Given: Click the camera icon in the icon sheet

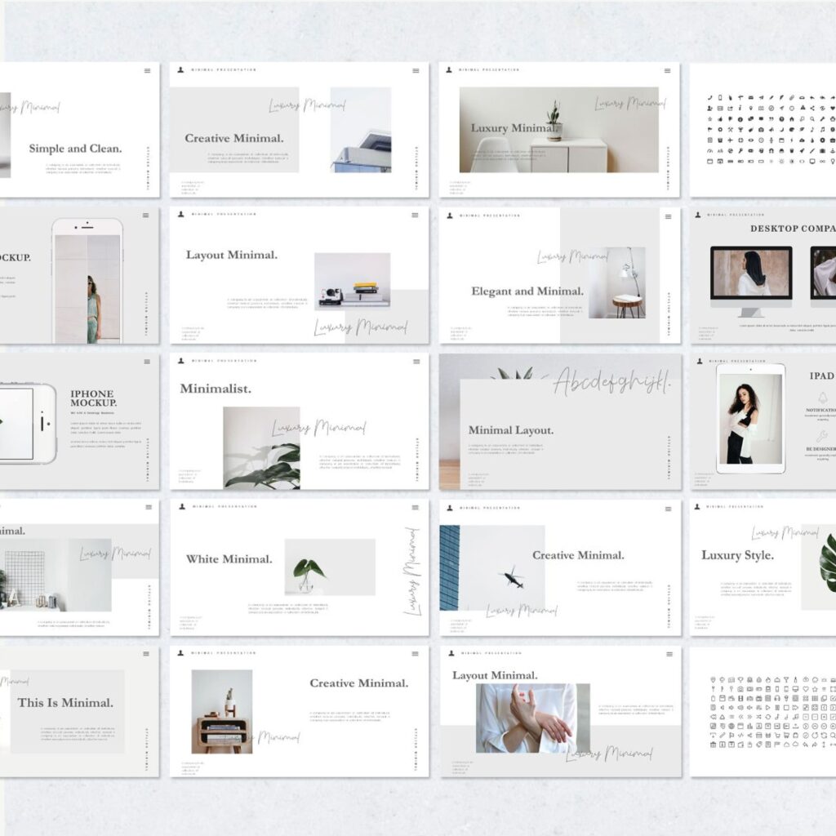Looking at the screenshot, I should click(x=761, y=130).
